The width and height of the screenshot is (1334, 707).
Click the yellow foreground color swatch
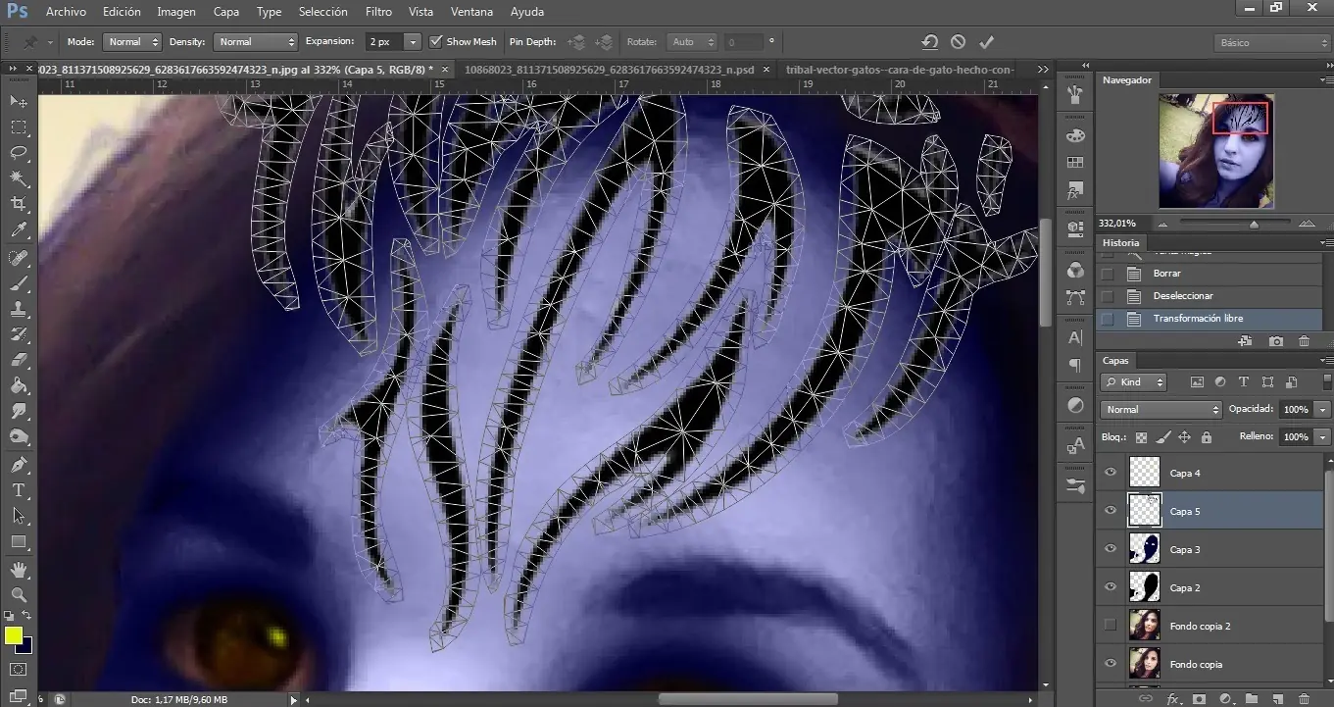[13, 635]
